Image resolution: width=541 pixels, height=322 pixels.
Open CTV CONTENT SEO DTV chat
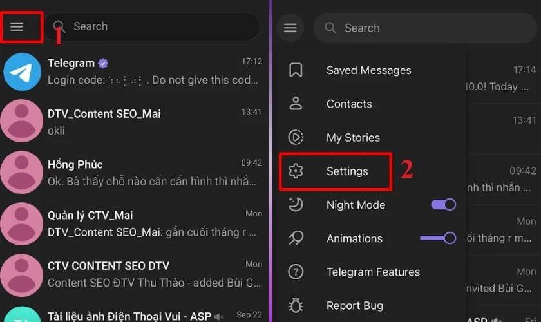coord(134,274)
